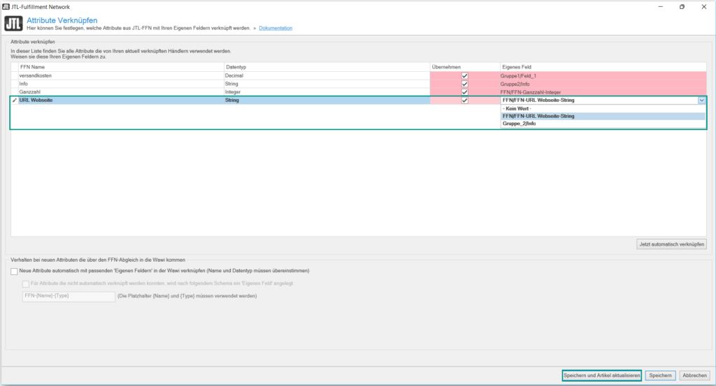Open the Dokumentation link
The height and width of the screenshot is (386, 716).
275,28
